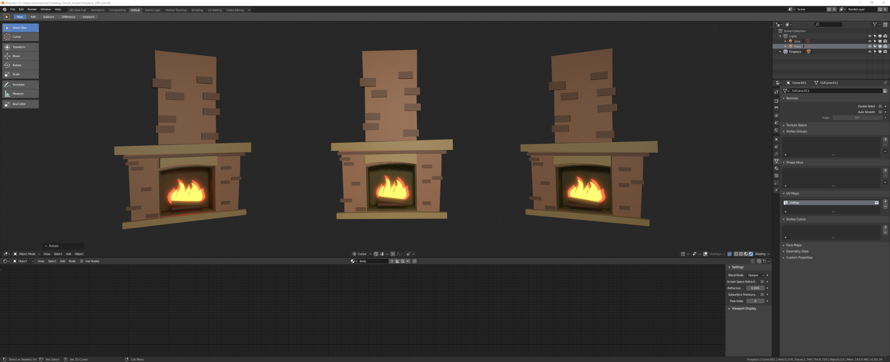
Task: Switch to the UV Editing workspace tab
Action: pyautogui.click(x=214, y=10)
